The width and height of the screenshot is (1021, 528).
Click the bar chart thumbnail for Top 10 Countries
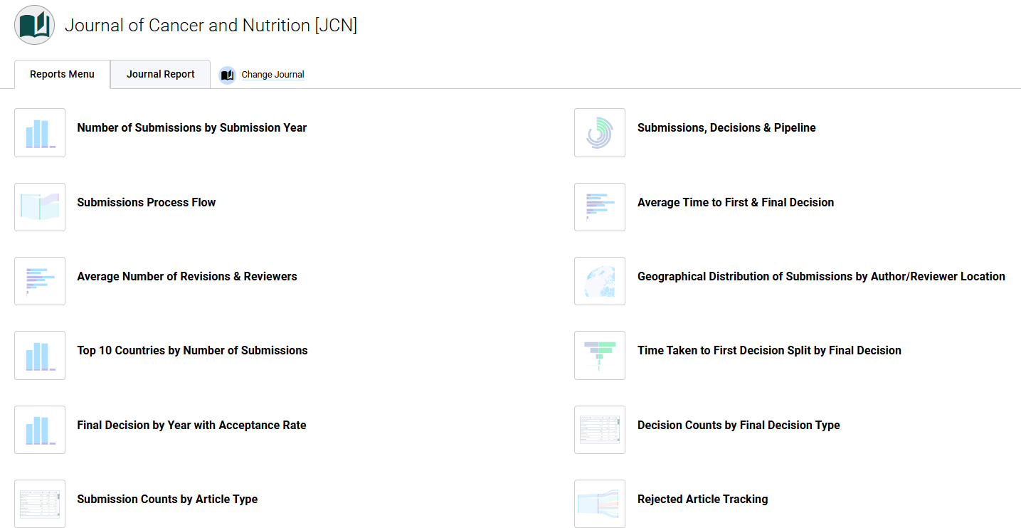[x=40, y=355]
